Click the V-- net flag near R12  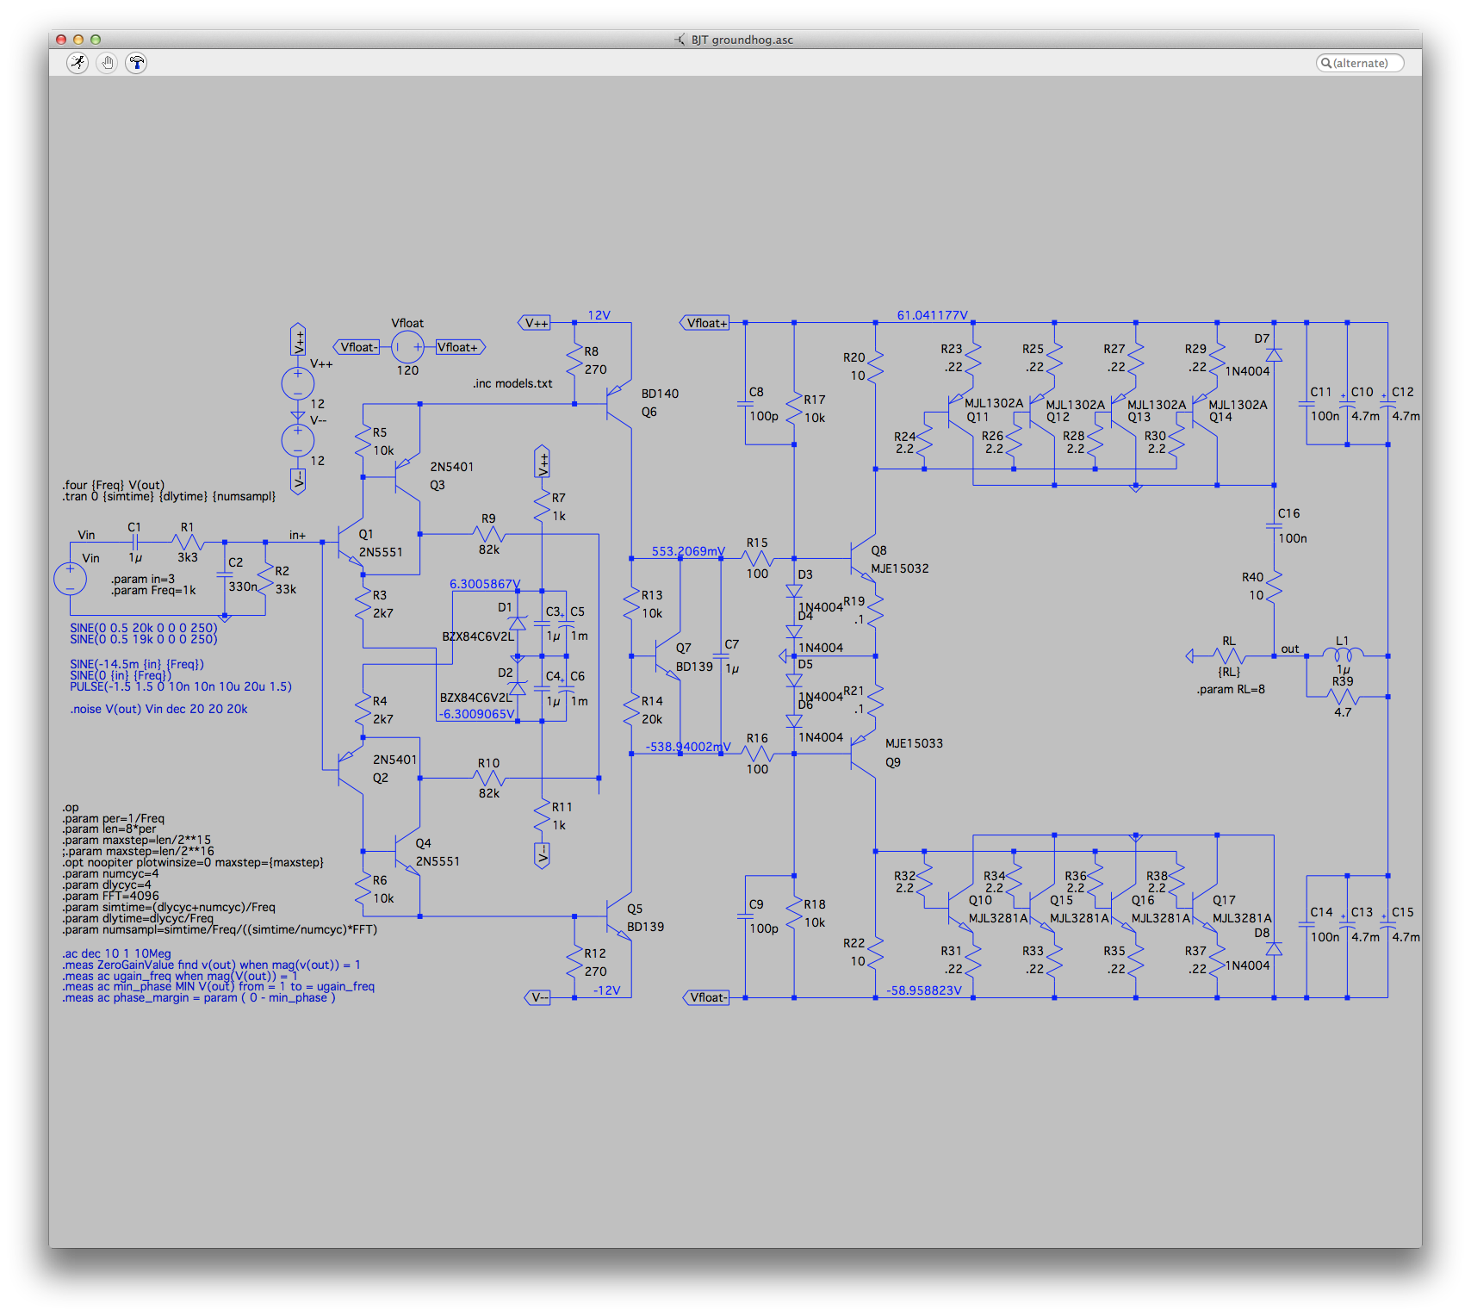(537, 997)
